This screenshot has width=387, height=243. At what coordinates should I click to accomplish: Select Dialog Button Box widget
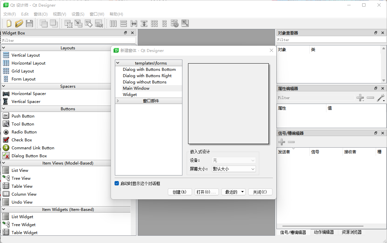click(25, 156)
